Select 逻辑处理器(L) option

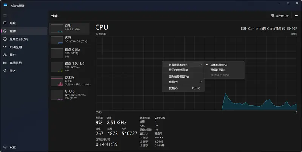pyautogui.click(x=224, y=70)
